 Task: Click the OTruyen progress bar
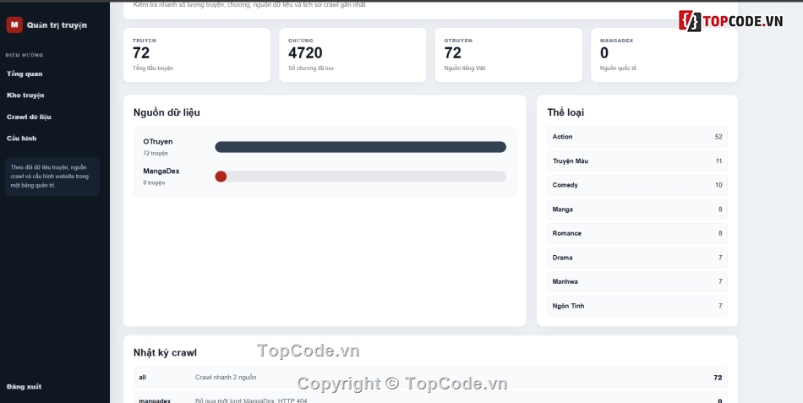(361, 147)
